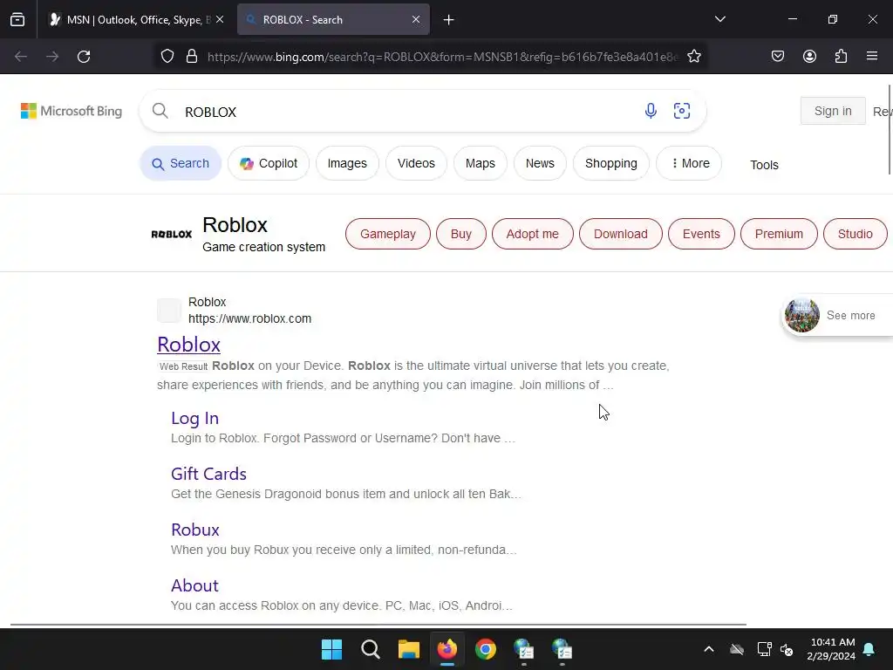Switch to Firefox in taskbar
The width and height of the screenshot is (893, 670).
tap(447, 649)
